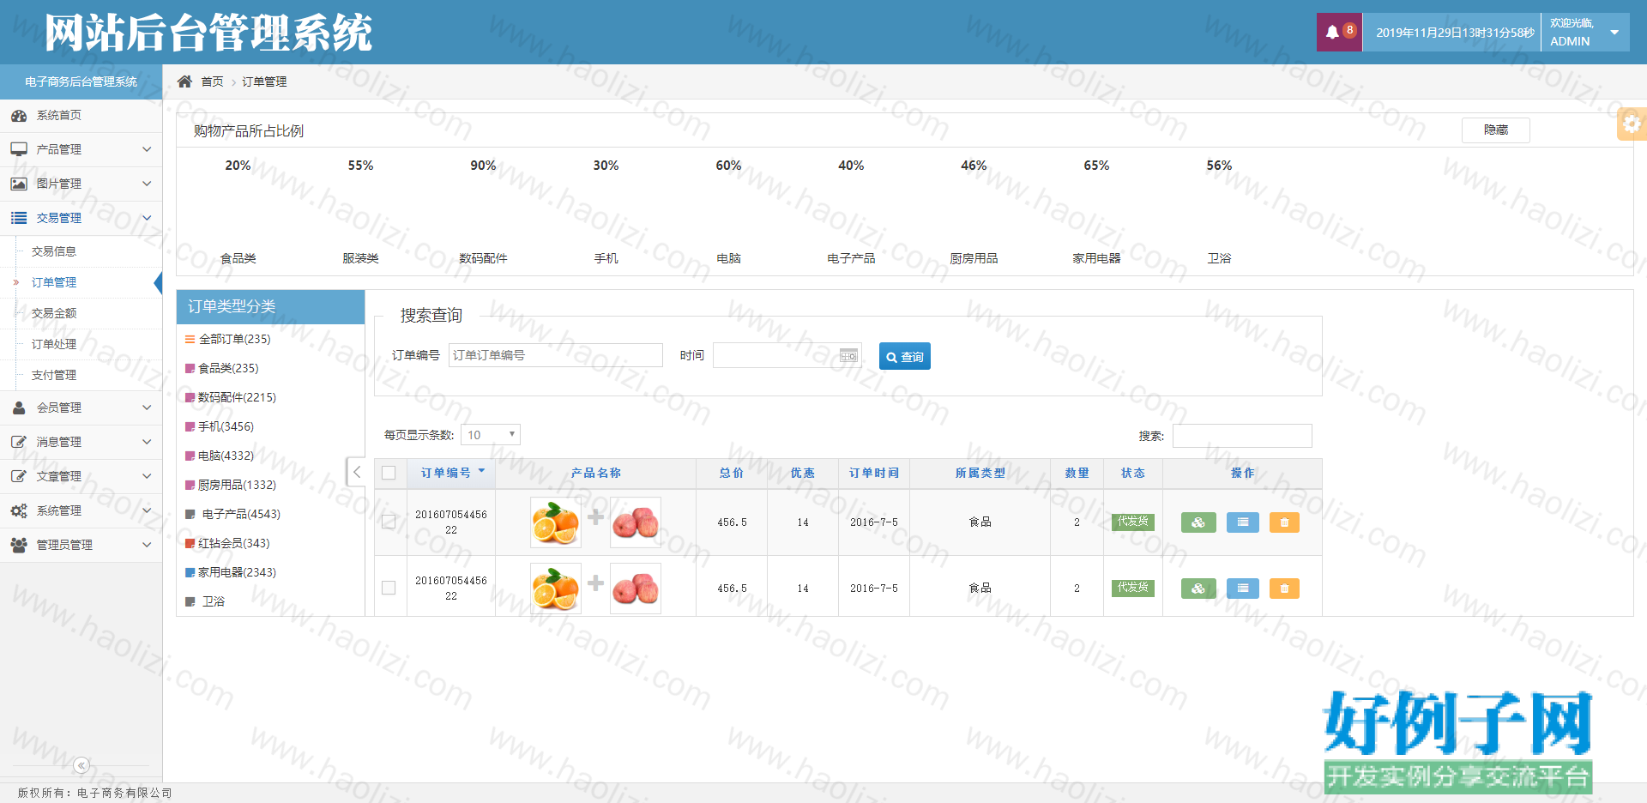Click pink color square beside 食品类(235)

pos(190,369)
